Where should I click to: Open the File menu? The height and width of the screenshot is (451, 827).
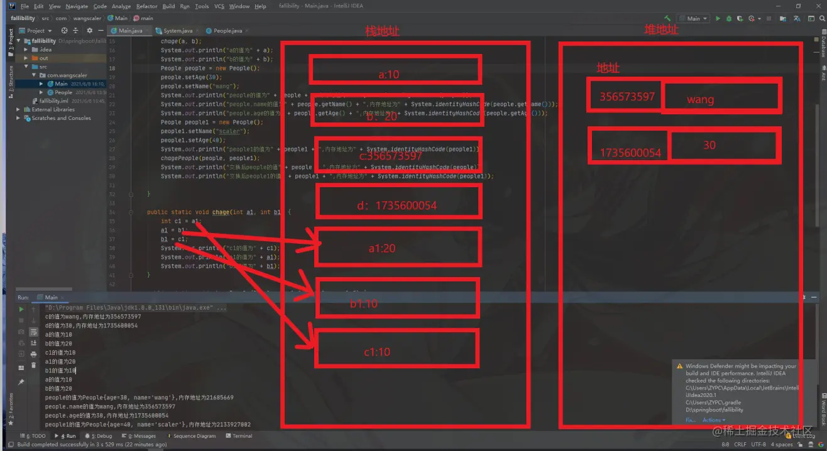[25, 6]
